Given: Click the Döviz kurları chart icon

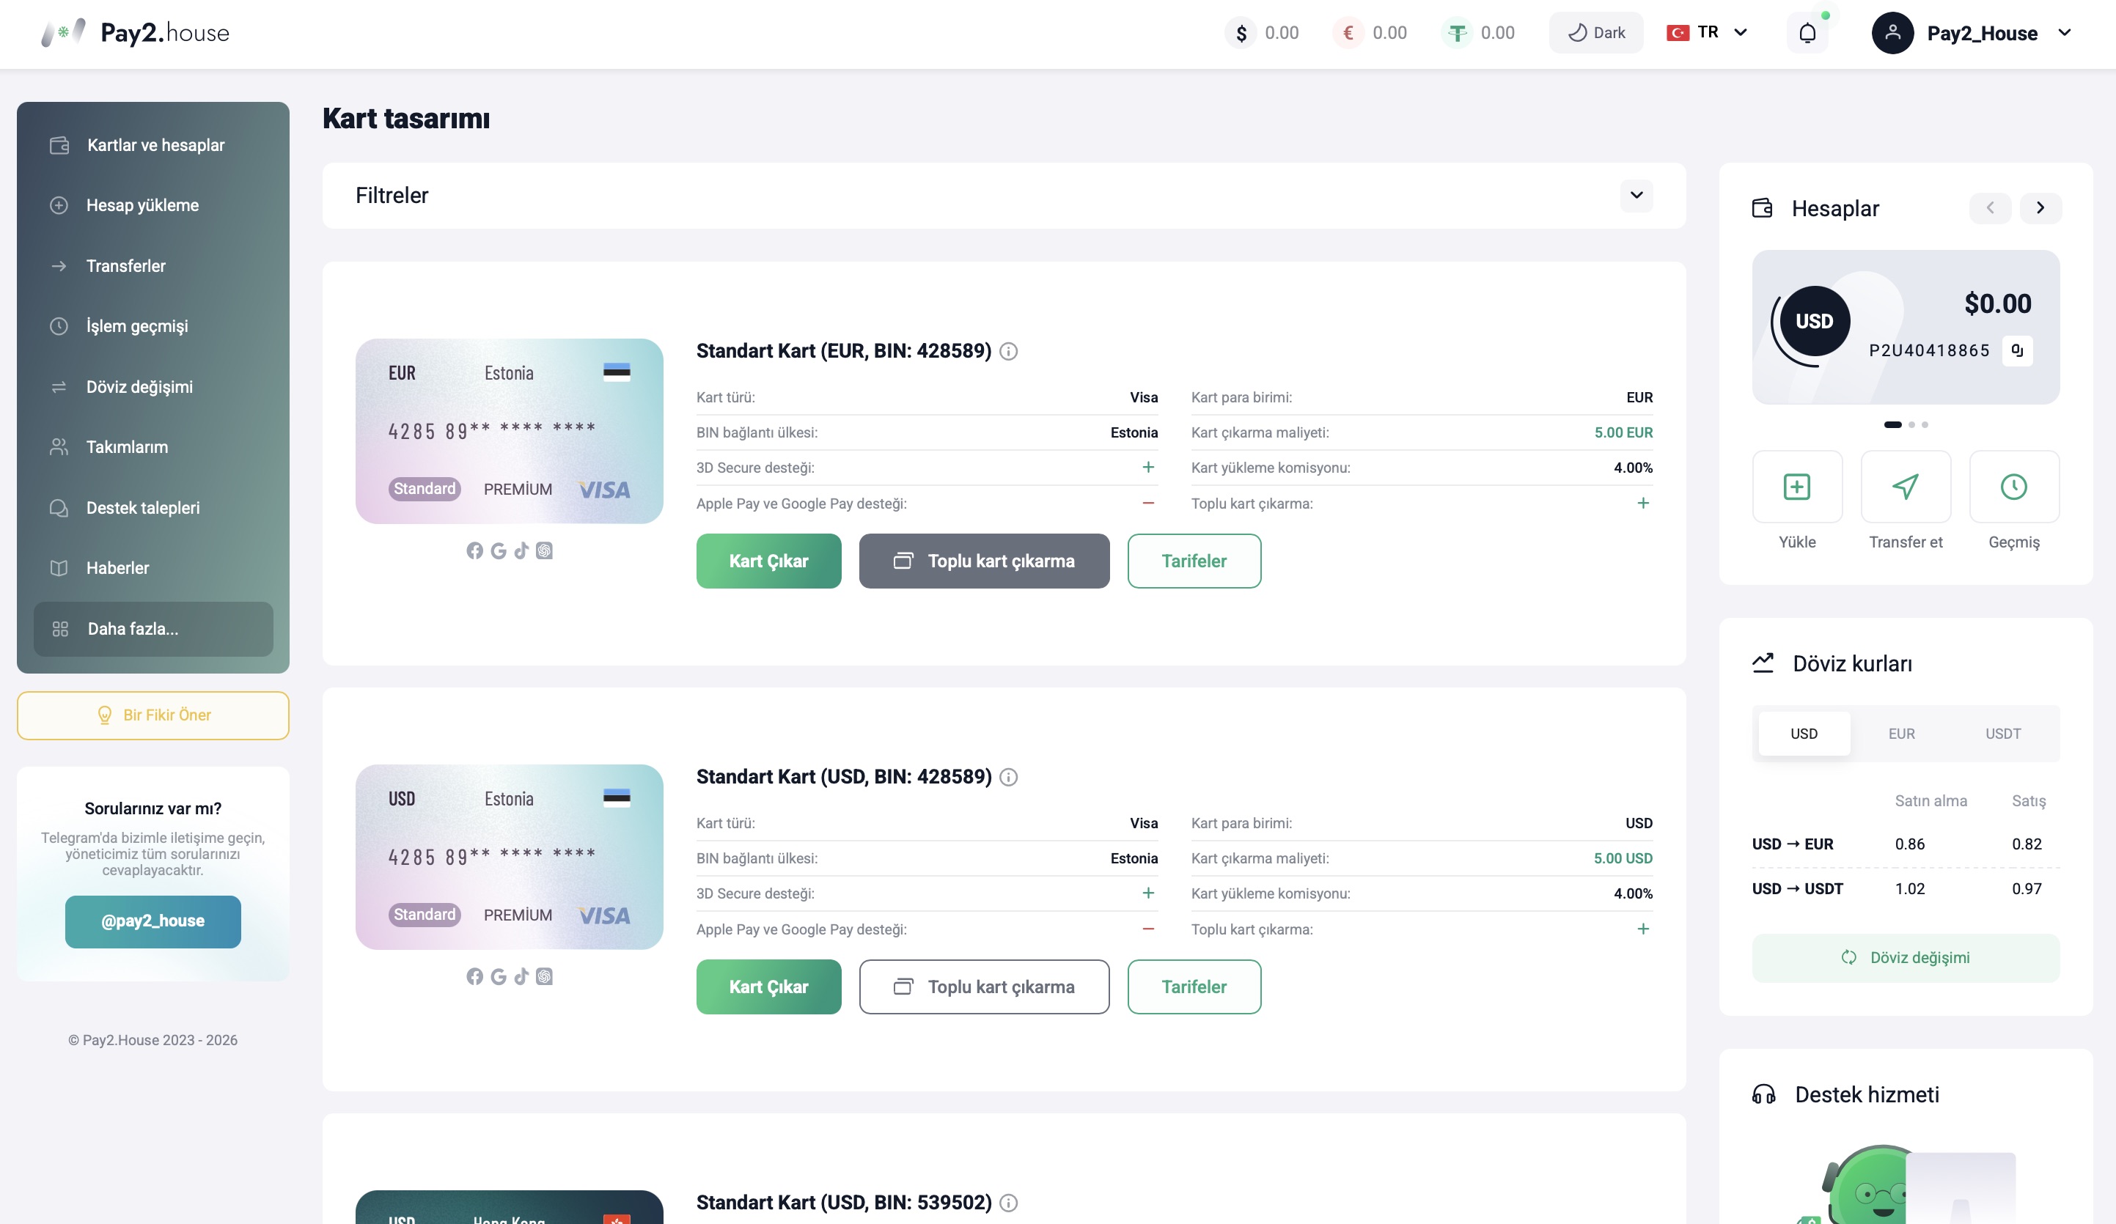Looking at the screenshot, I should click(1763, 663).
